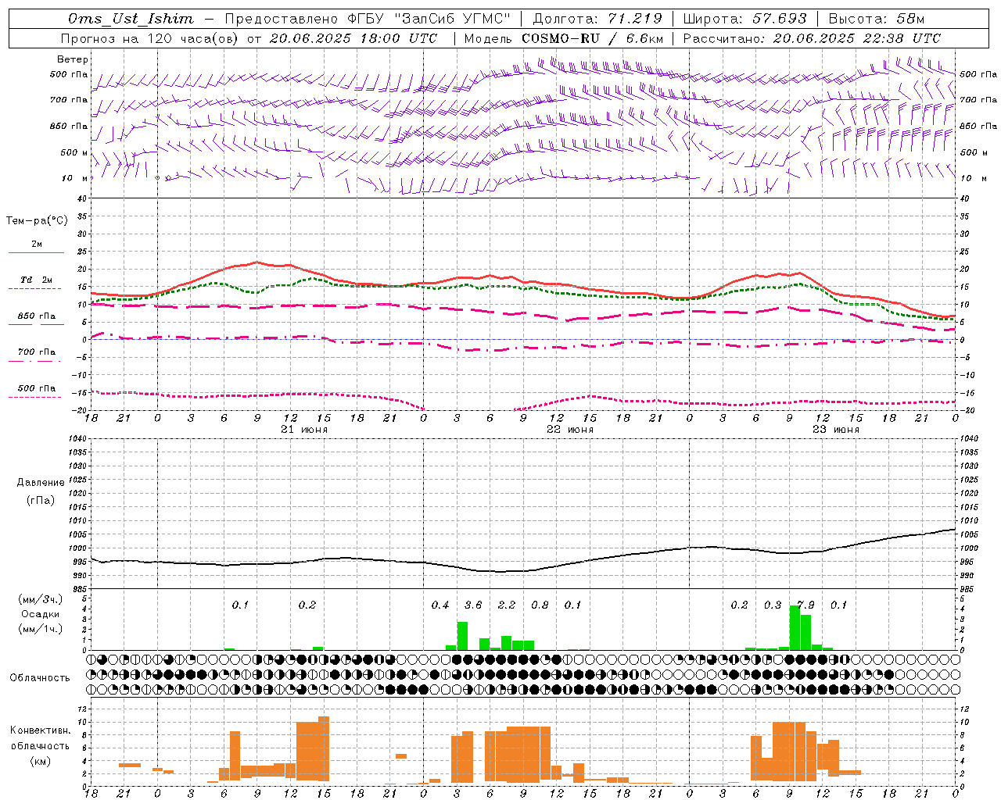Click the Тем-ра(°C) axis label
This screenshot has width=1001, height=800.
tap(37, 221)
